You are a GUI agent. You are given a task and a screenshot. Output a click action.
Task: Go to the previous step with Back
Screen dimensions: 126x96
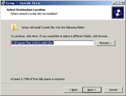click(73, 90)
